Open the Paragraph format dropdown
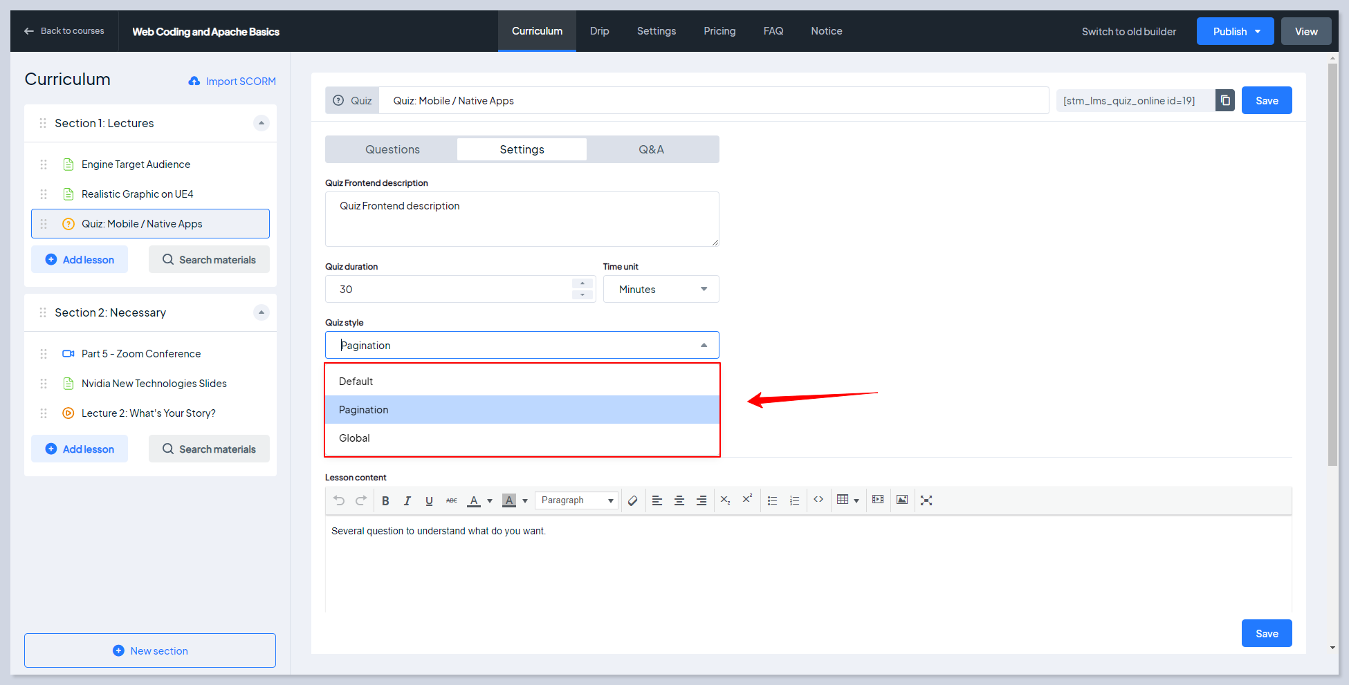 click(x=576, y=500)
